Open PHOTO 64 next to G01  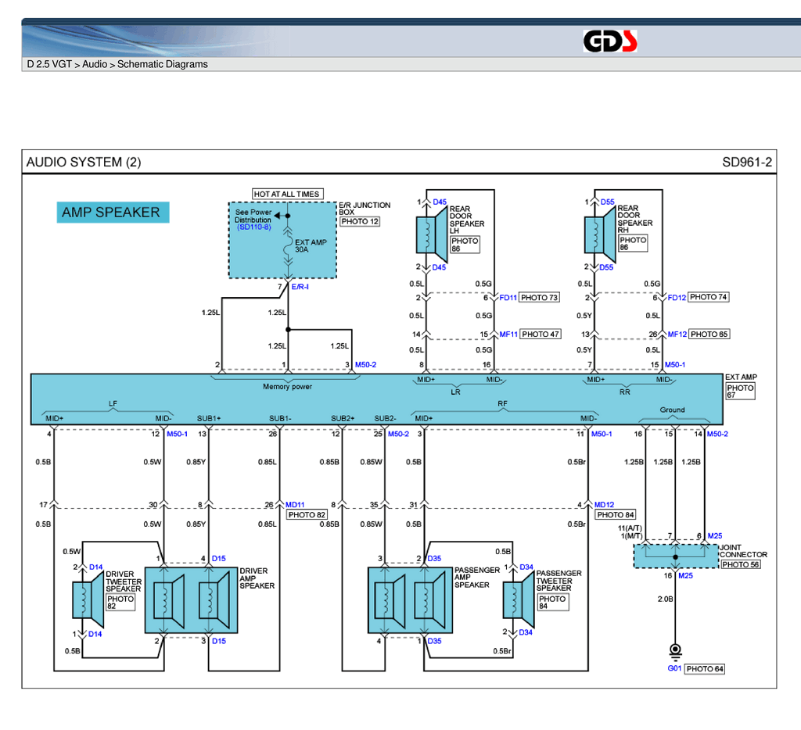pos(705,669)
